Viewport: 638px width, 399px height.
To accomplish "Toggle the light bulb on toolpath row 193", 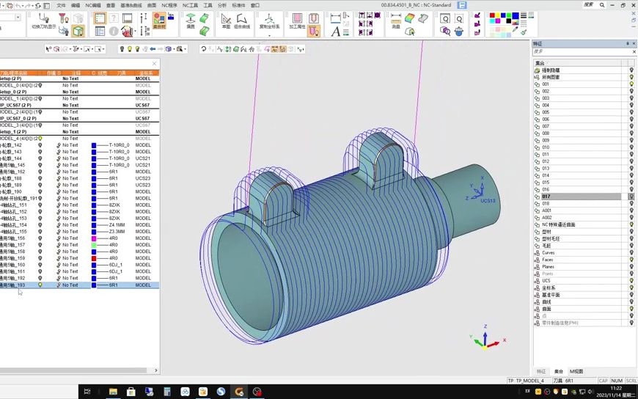I will (x=40, y=285).
